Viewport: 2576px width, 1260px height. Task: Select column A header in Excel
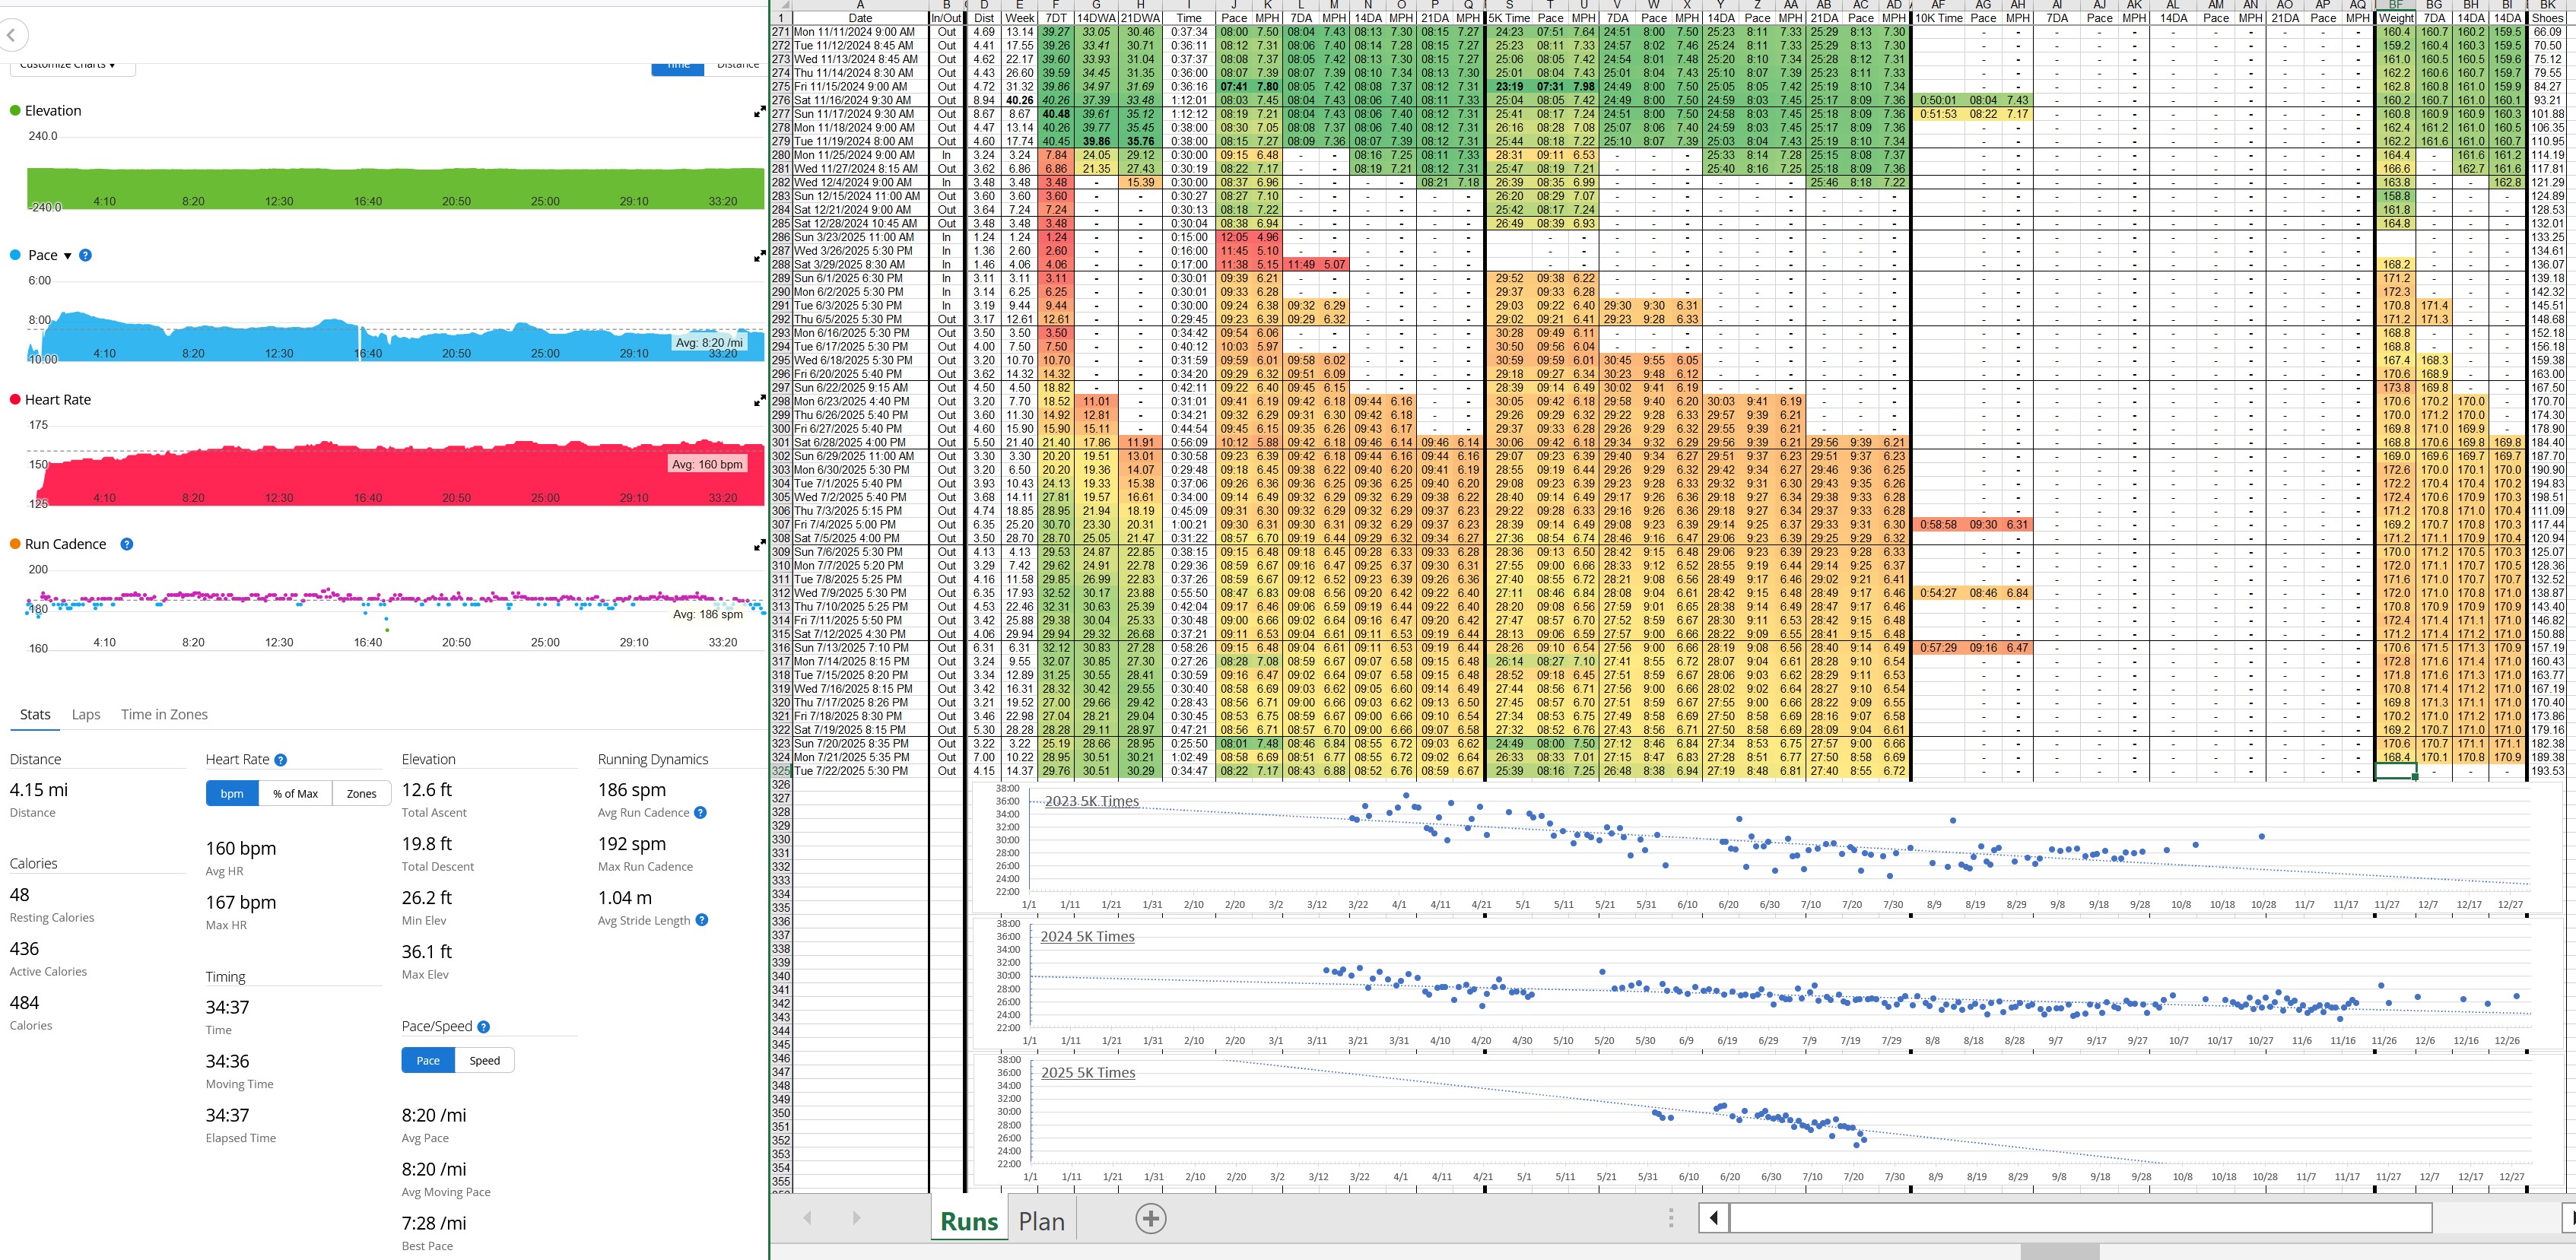pos(860,5)
